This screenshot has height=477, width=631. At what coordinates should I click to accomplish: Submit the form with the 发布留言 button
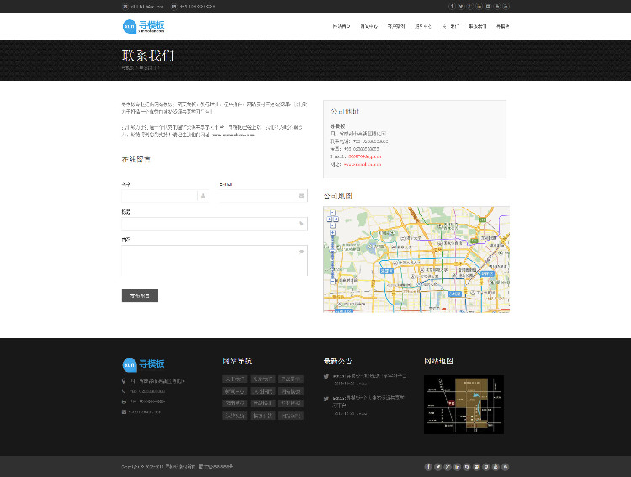[140, 295]
